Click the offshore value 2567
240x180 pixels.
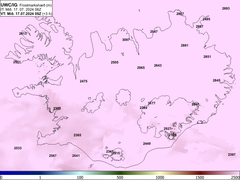(x=53, y=156)
